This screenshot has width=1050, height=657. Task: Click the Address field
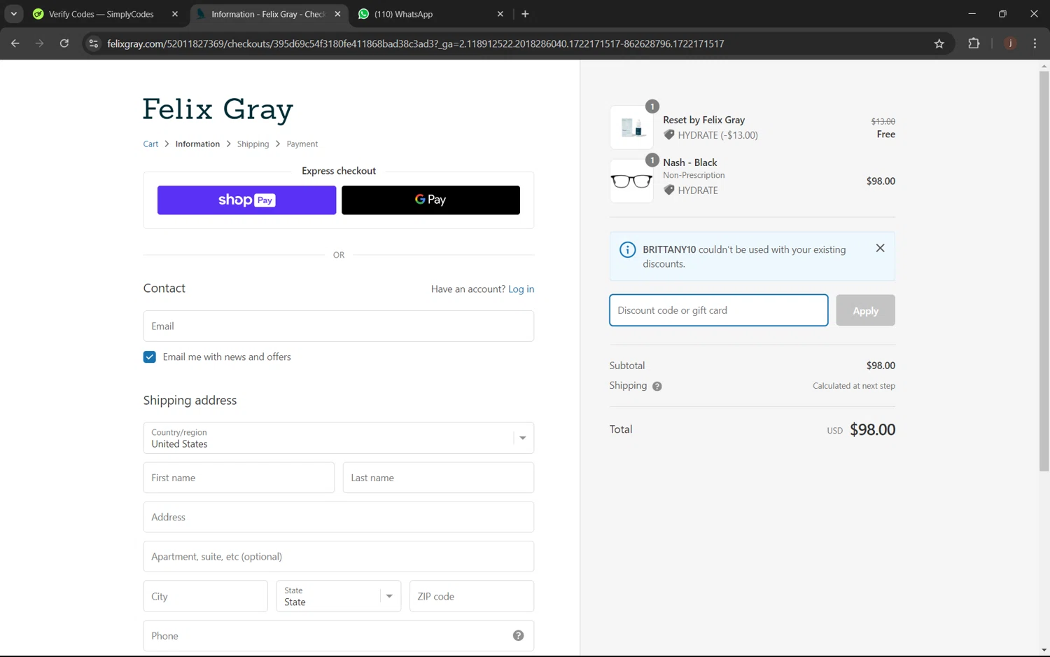[x=339, y=517]
